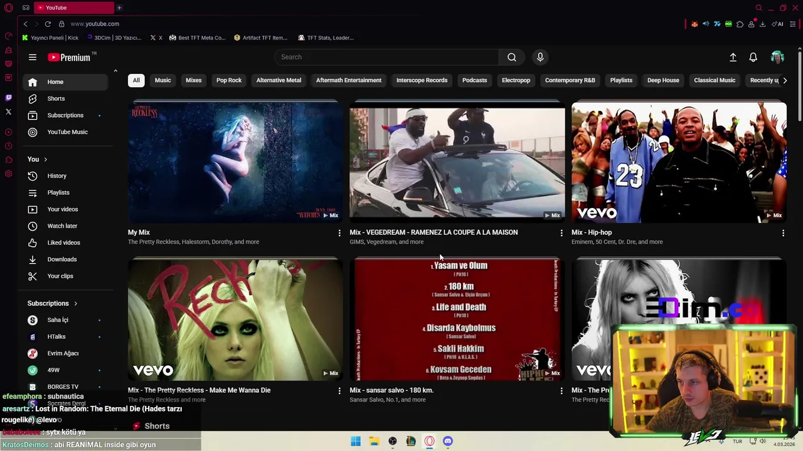The width and height of the screenshot is (803, 451).
Task: Open the browser AI assistant button
Action: pos(778,24)
